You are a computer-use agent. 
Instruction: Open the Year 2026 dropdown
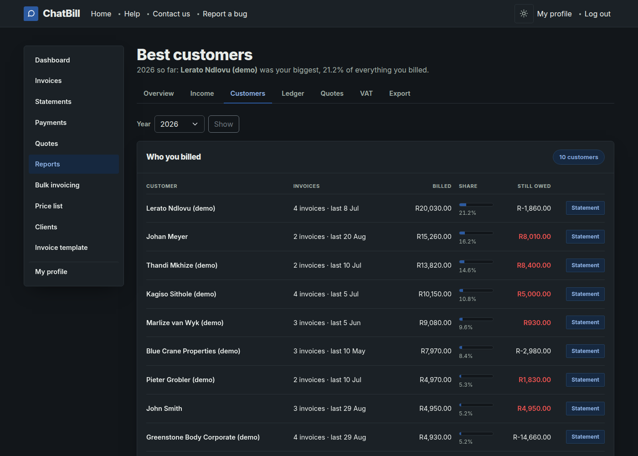(180, 124)
